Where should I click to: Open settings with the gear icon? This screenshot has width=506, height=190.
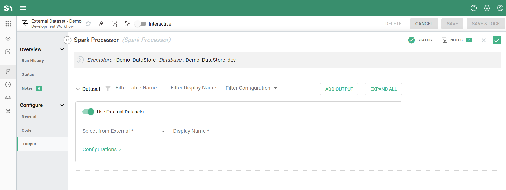click(487, 8)
